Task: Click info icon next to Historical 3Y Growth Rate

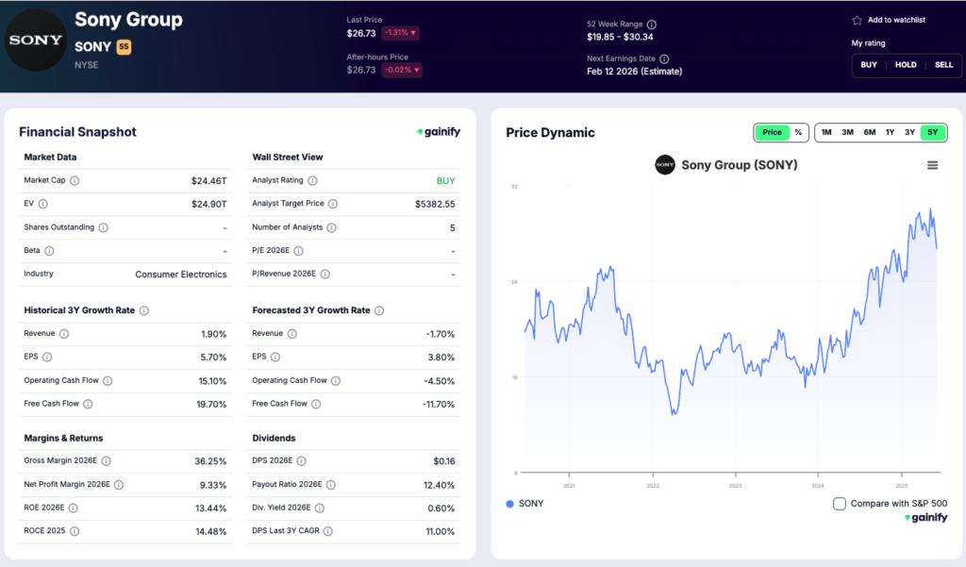Action: pyautogui.click(x=144, y=310)
